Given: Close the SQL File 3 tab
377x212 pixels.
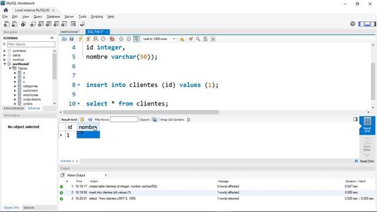Looking at the screenshot, I should tap(107, 32).
